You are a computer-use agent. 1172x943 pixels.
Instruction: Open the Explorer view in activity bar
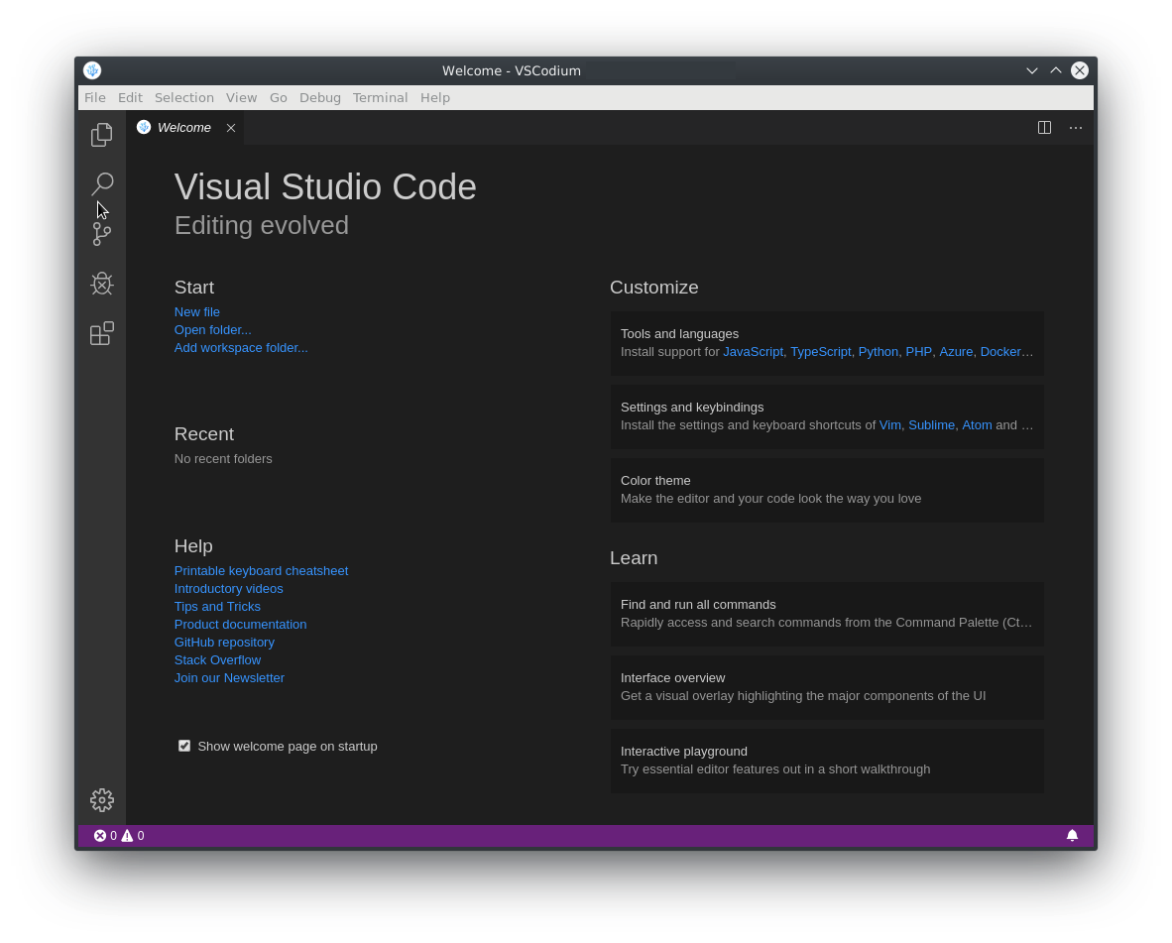pyautogui.click(x=102, y=135)
